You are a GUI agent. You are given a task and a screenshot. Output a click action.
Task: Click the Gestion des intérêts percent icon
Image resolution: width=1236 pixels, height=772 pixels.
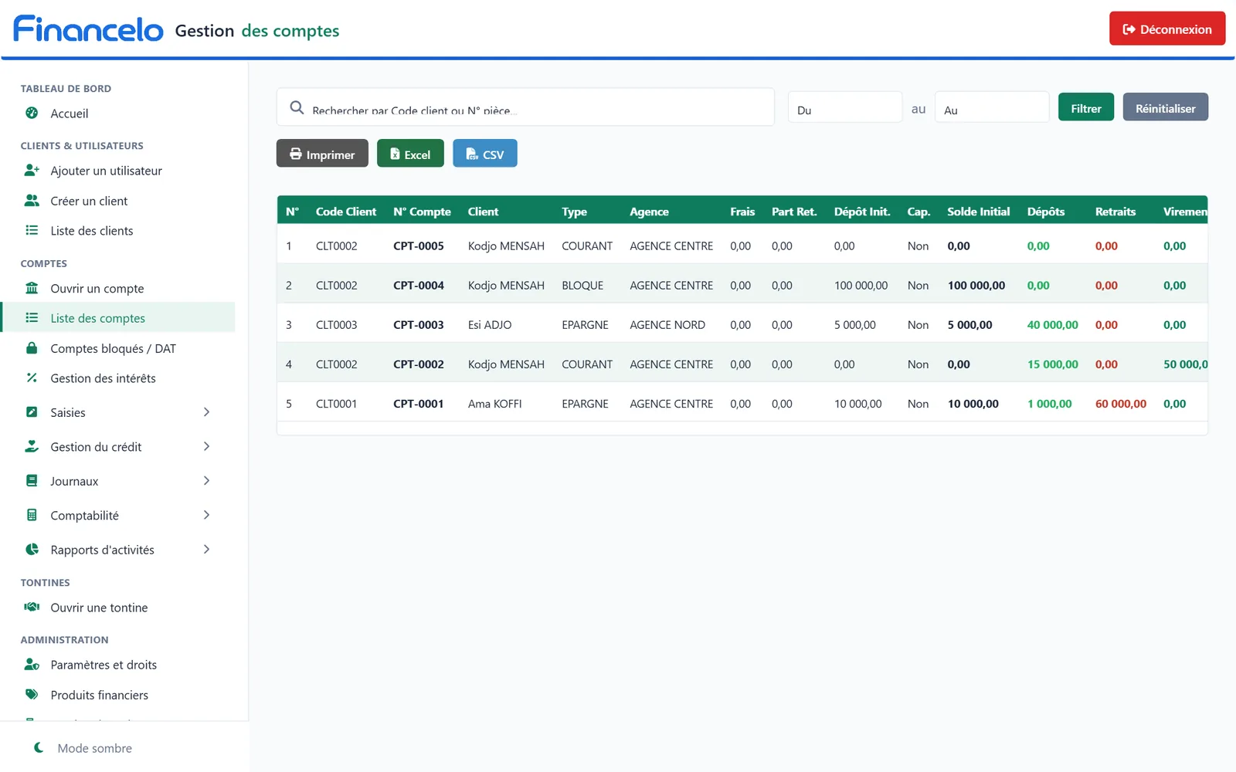pyautogui.click(x=32, y=378)
